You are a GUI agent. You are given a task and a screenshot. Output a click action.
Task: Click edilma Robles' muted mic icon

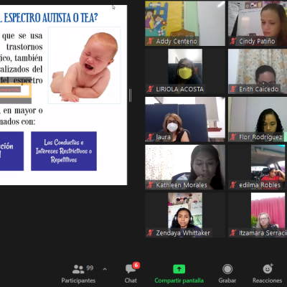click(233, 184)
